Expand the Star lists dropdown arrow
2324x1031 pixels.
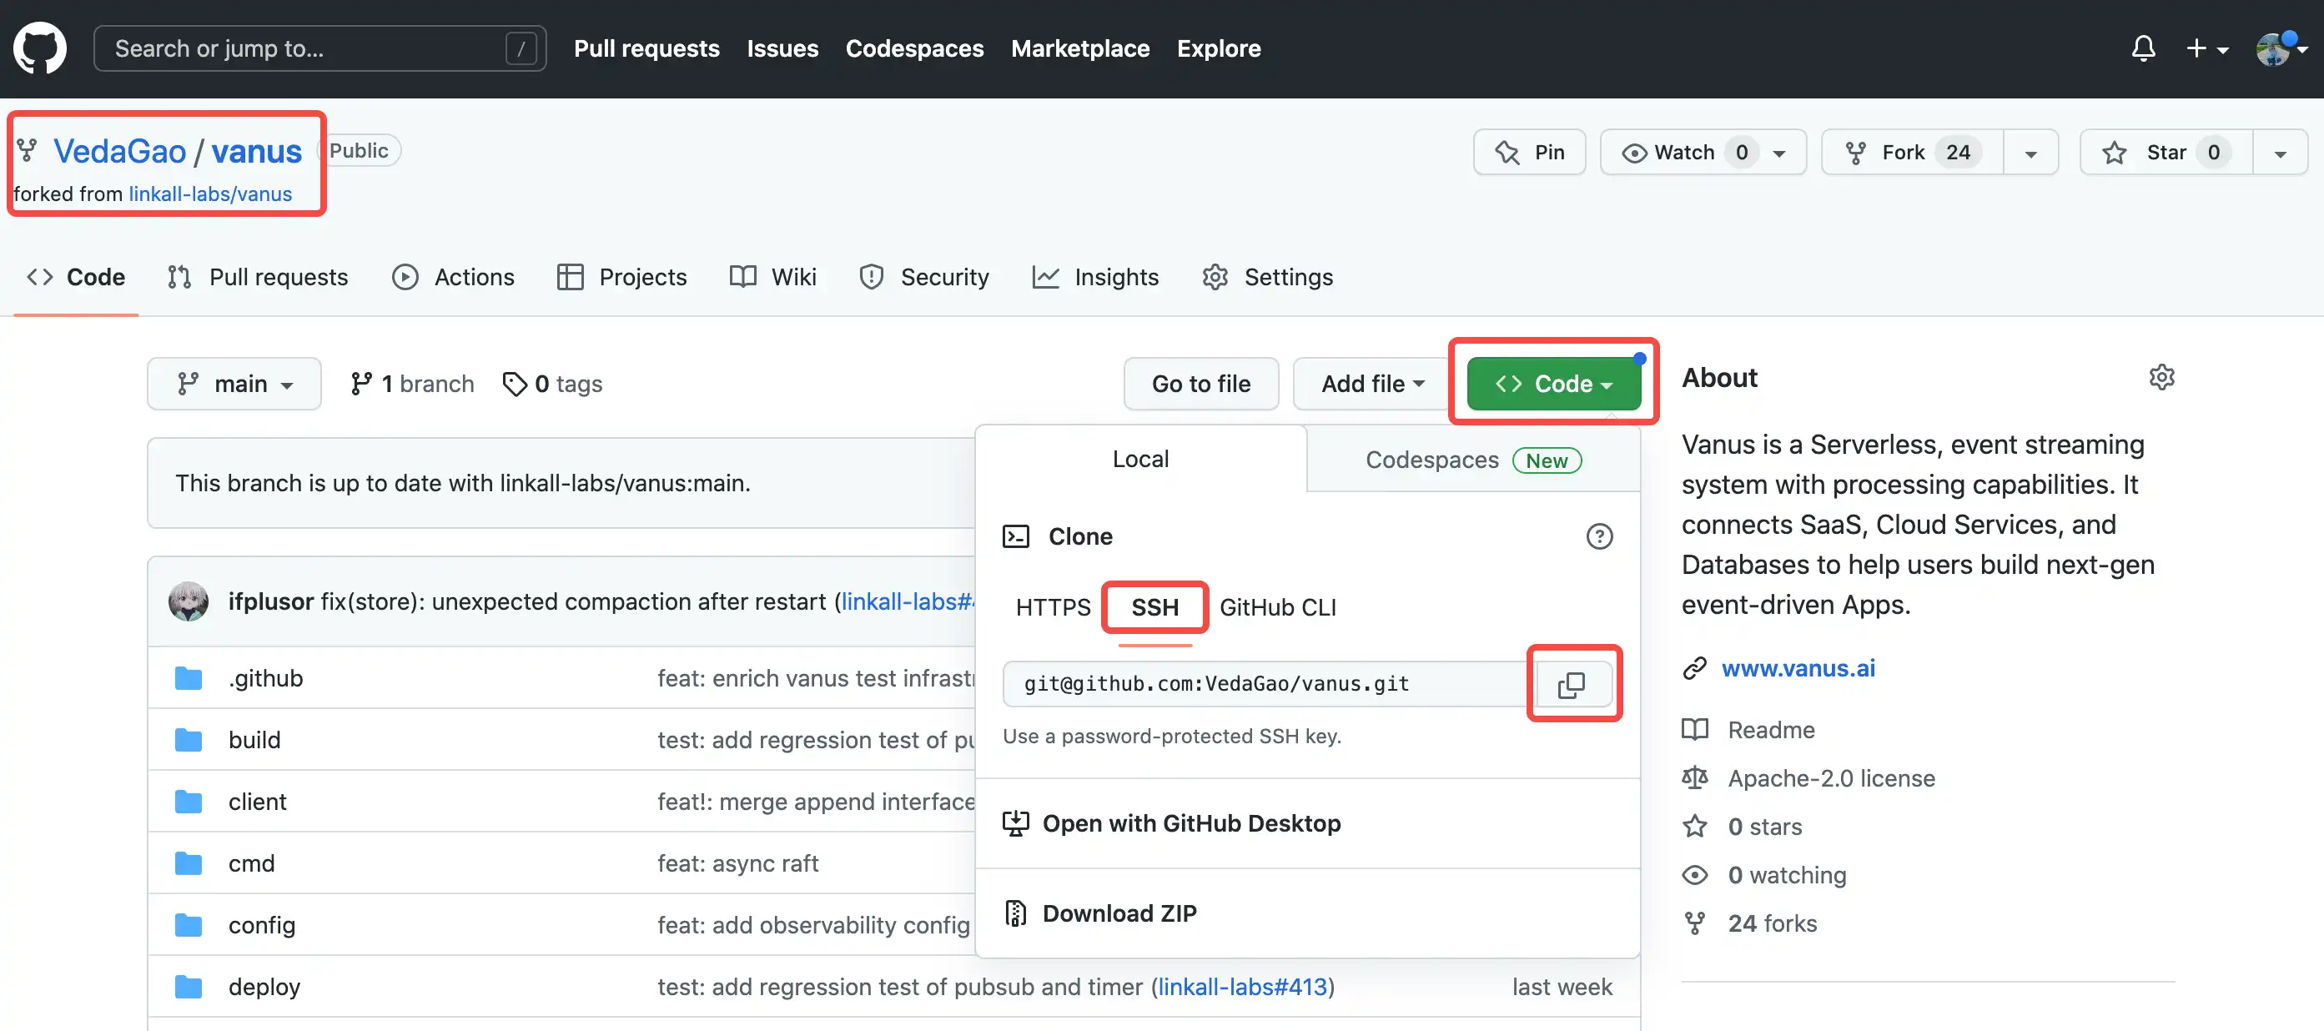[2280, 153]
